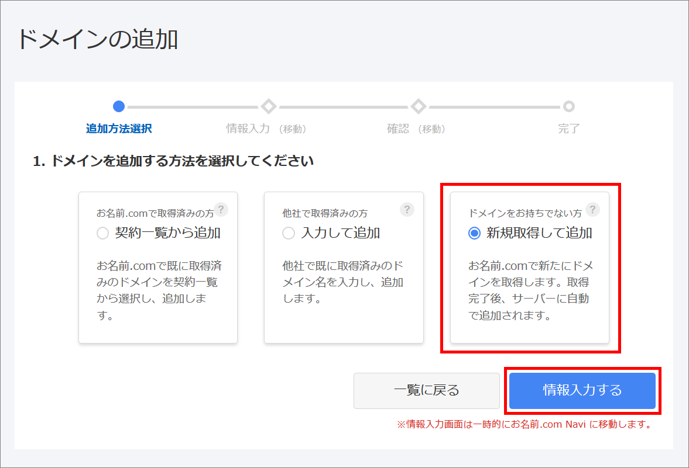Click the description text お名前.comで既に取得済みのドメイン
The height and width of the screenshot is (468, 689).
[159, 290]
